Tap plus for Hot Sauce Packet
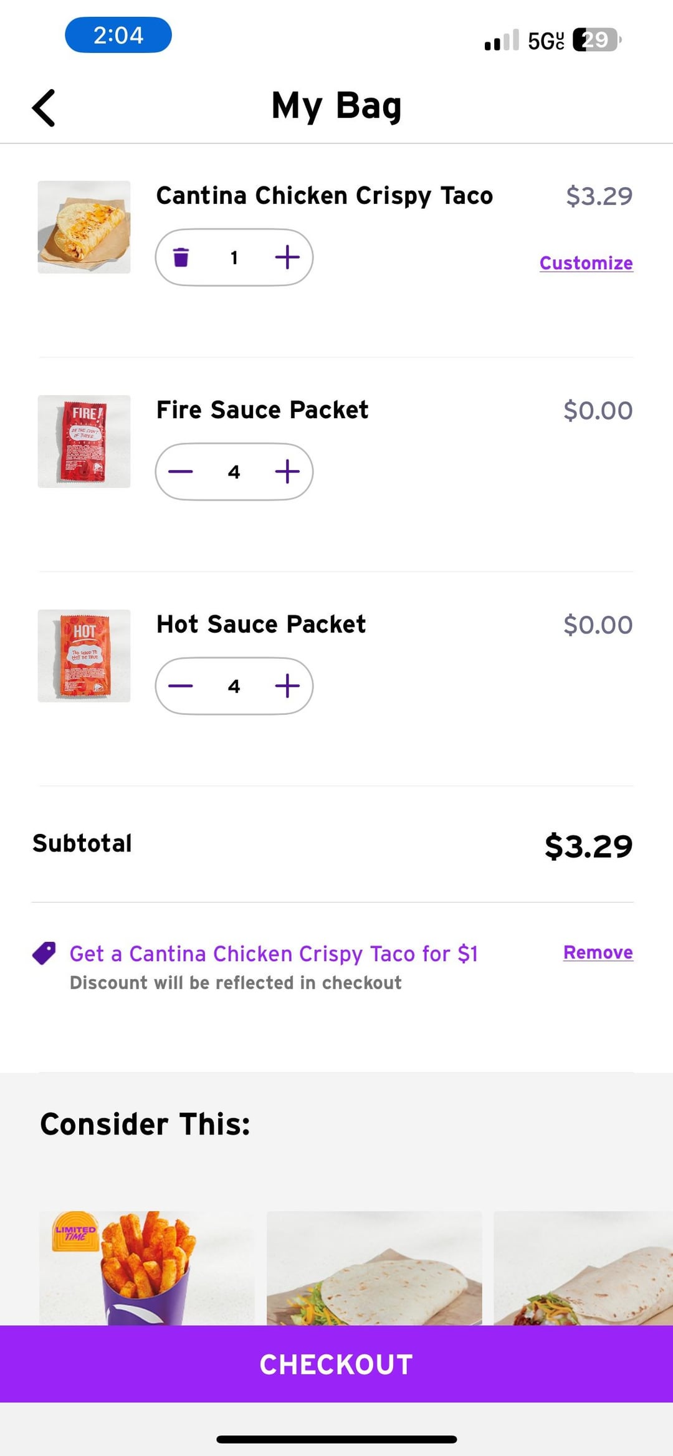This screenshot has height=1456, width=673. [287, 686]
